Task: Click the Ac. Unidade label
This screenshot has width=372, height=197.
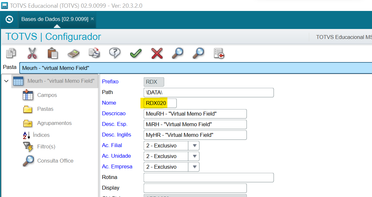Action: (x=116, y=156)
